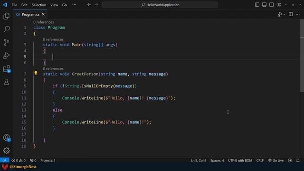Viewport: 304px width, 171px height.
Task: Open the remote window indicator
Action: [x=5, y=161]
